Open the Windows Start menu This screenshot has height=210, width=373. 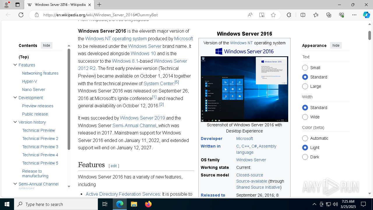coord(7,204)
